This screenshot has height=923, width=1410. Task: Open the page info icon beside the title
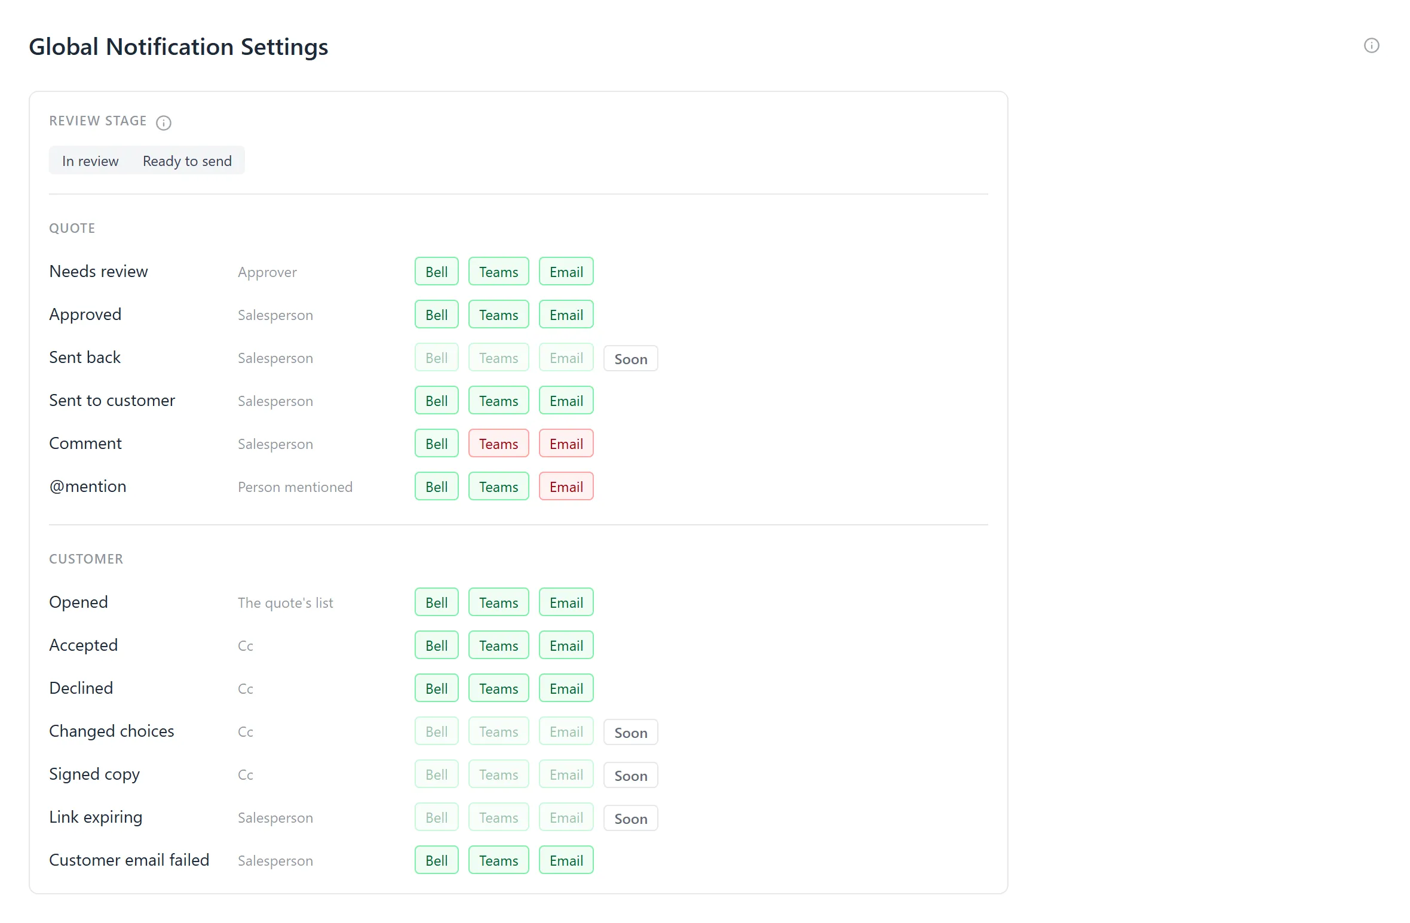point(1371,45)
